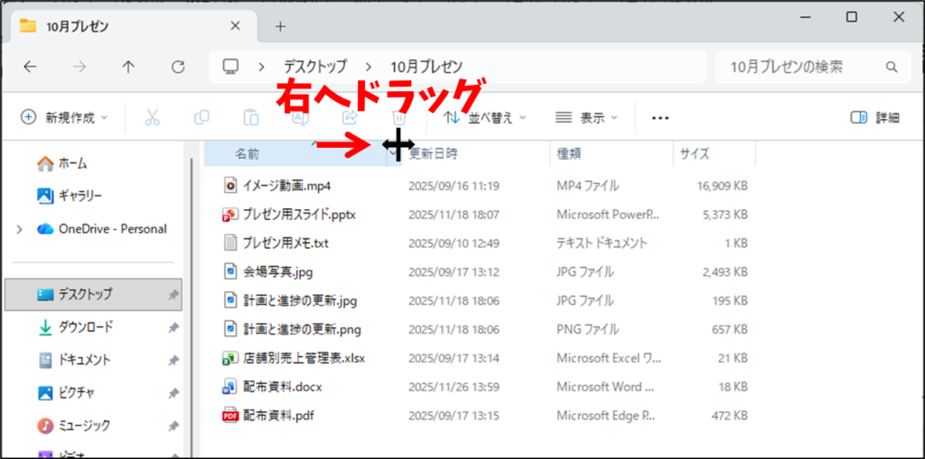The height and width of the screenshot is (459, 925).
Task: Select ダウンロード in the sidebar
Action: pos(85,326)
